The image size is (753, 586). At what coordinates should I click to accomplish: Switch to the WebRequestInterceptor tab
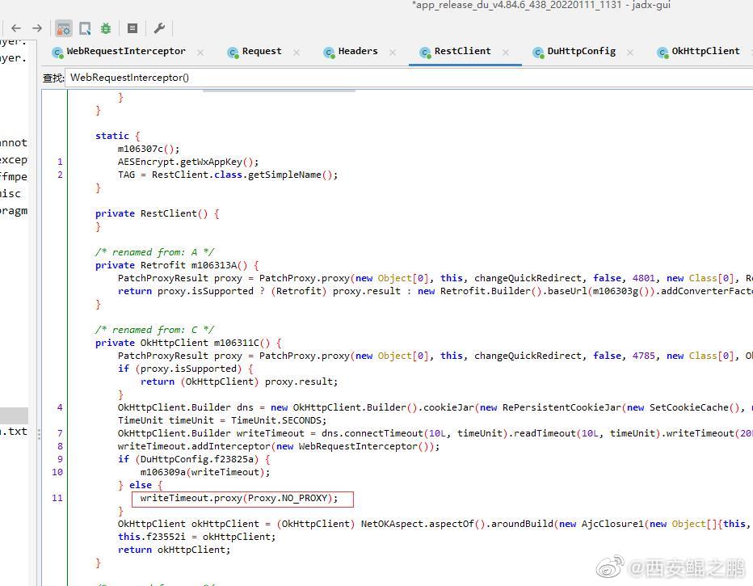(x=125, y=51)
